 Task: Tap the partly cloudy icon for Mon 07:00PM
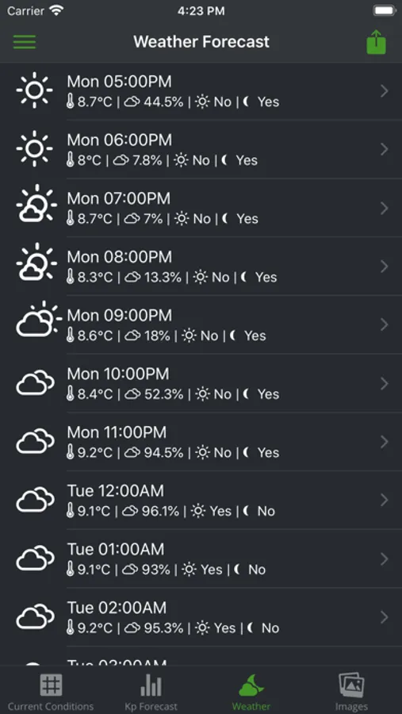36,205
